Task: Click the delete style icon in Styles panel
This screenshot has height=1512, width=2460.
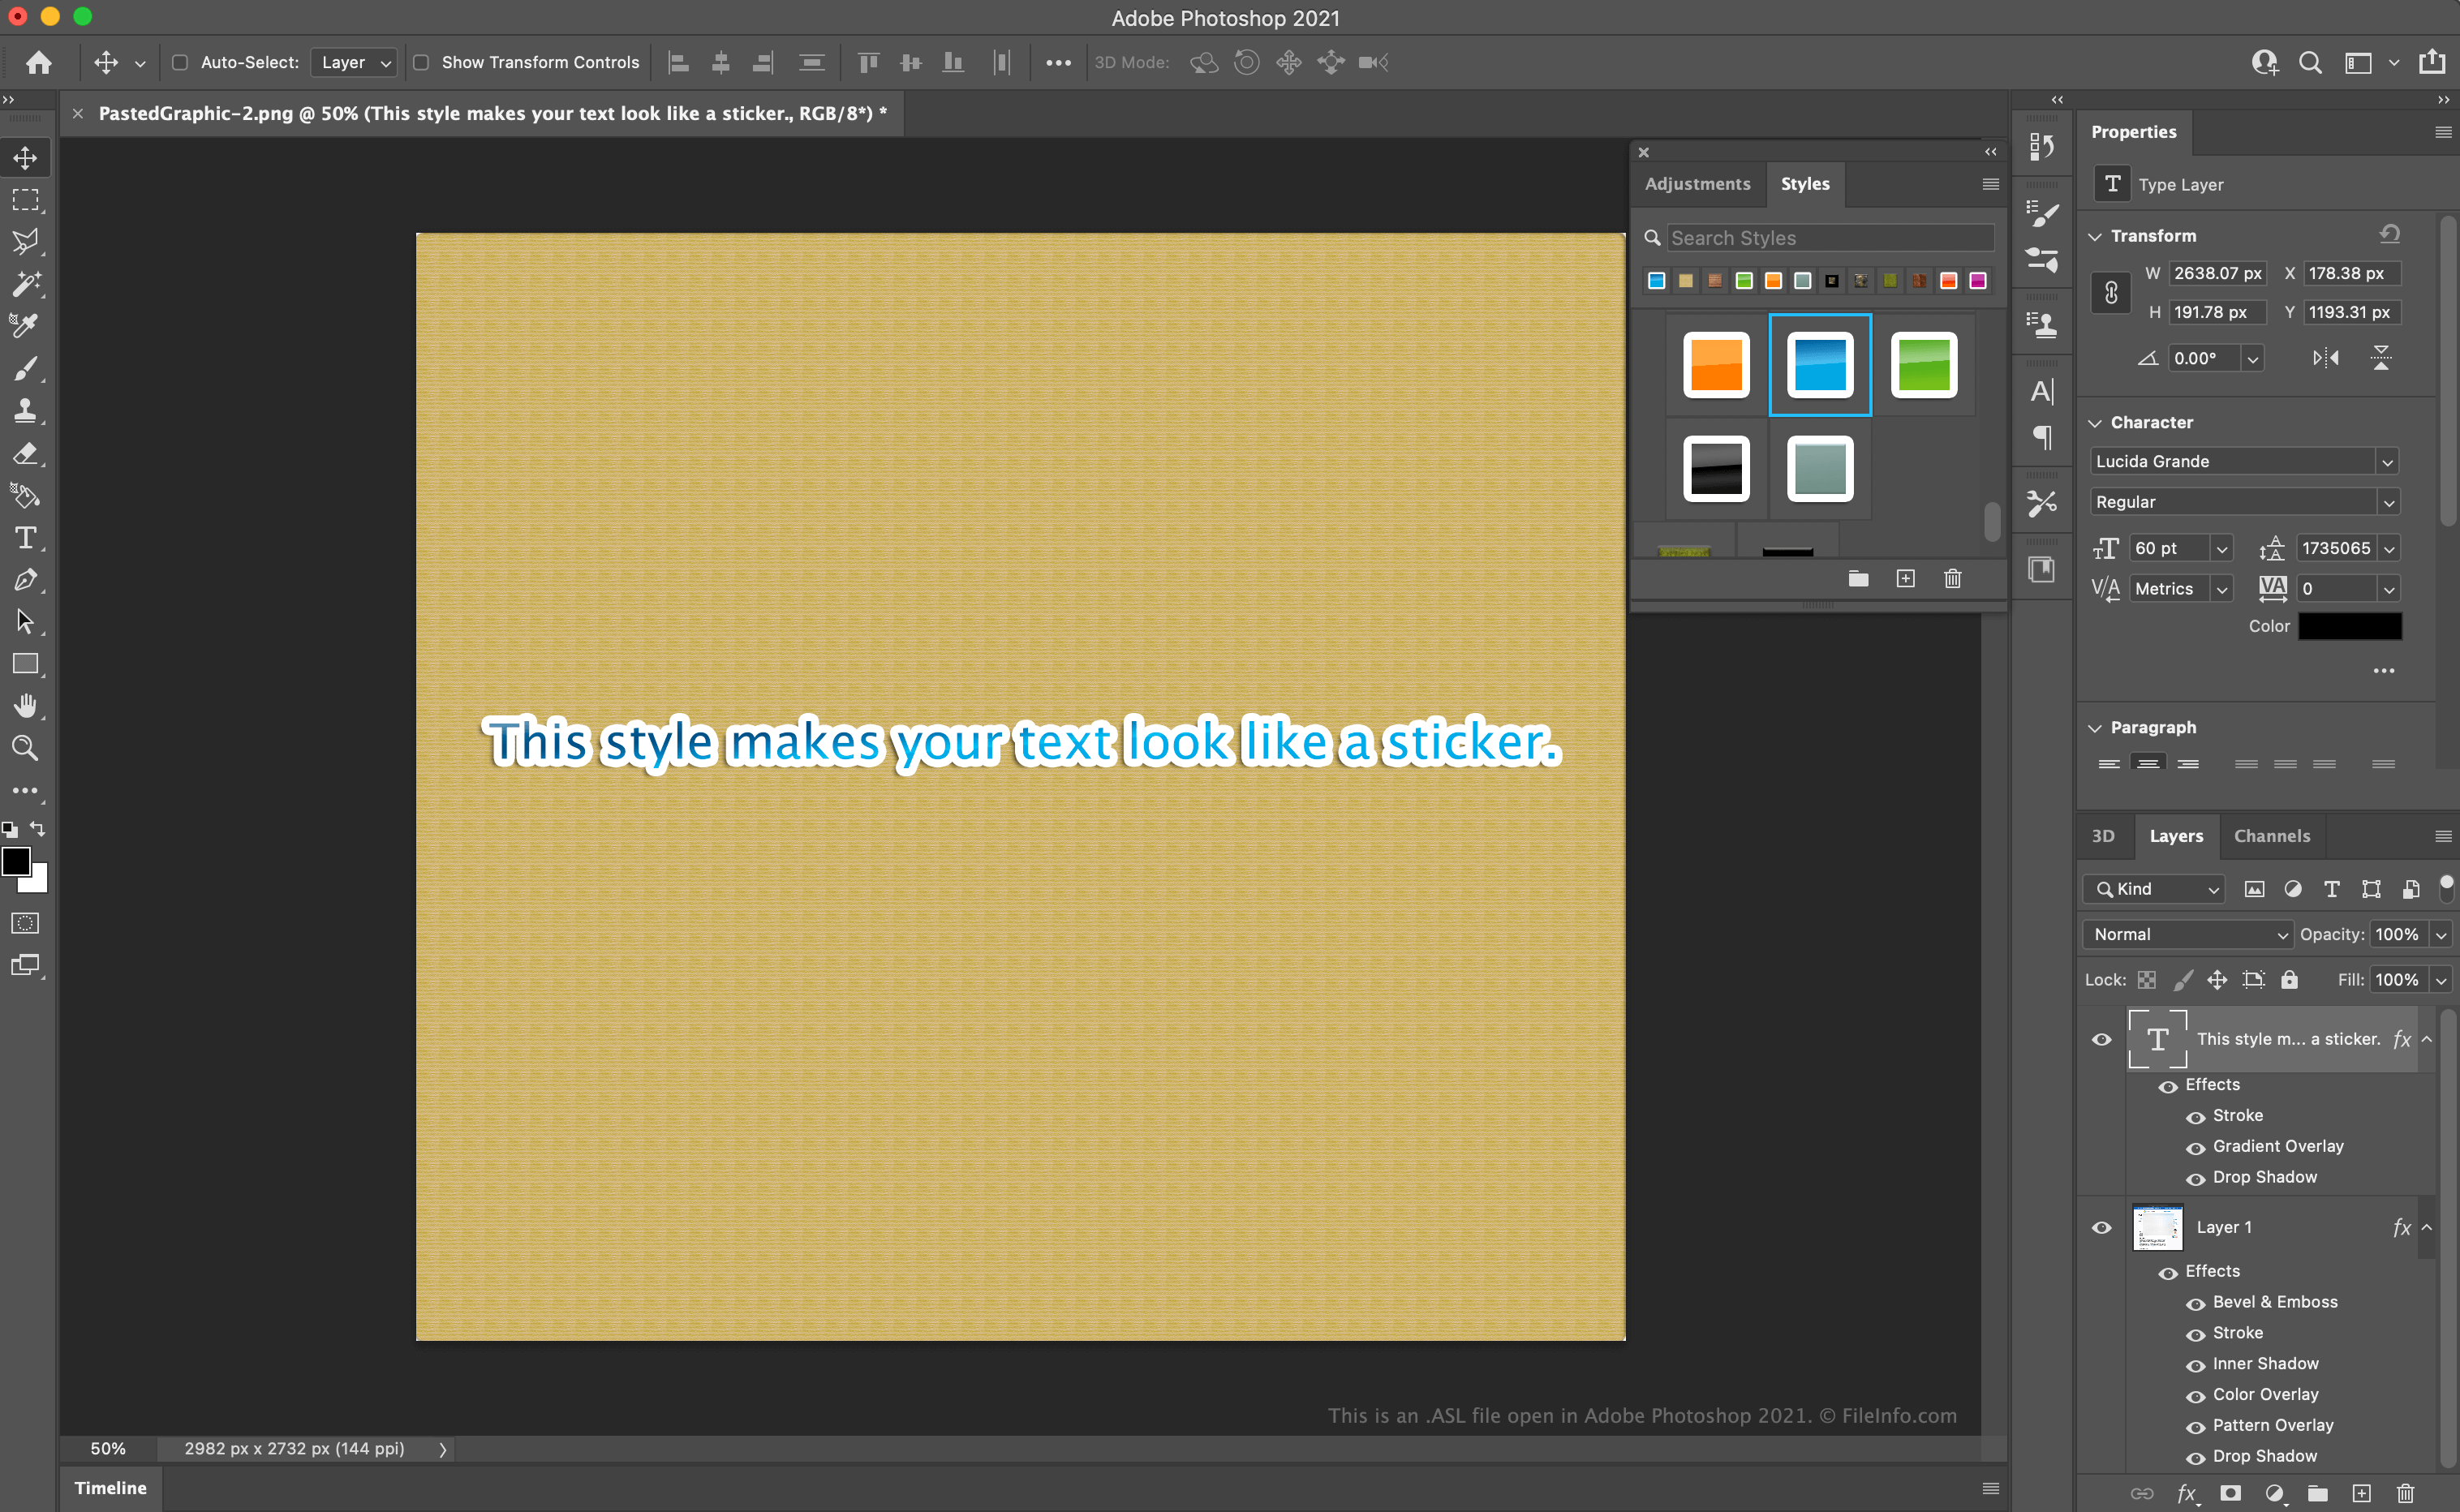Action: click(x=1952, y=578)
